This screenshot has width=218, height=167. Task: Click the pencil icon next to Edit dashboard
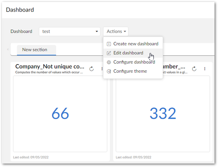(109, 53)
